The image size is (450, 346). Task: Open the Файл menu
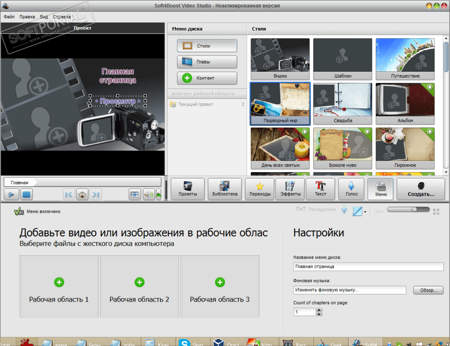(9, 17)
